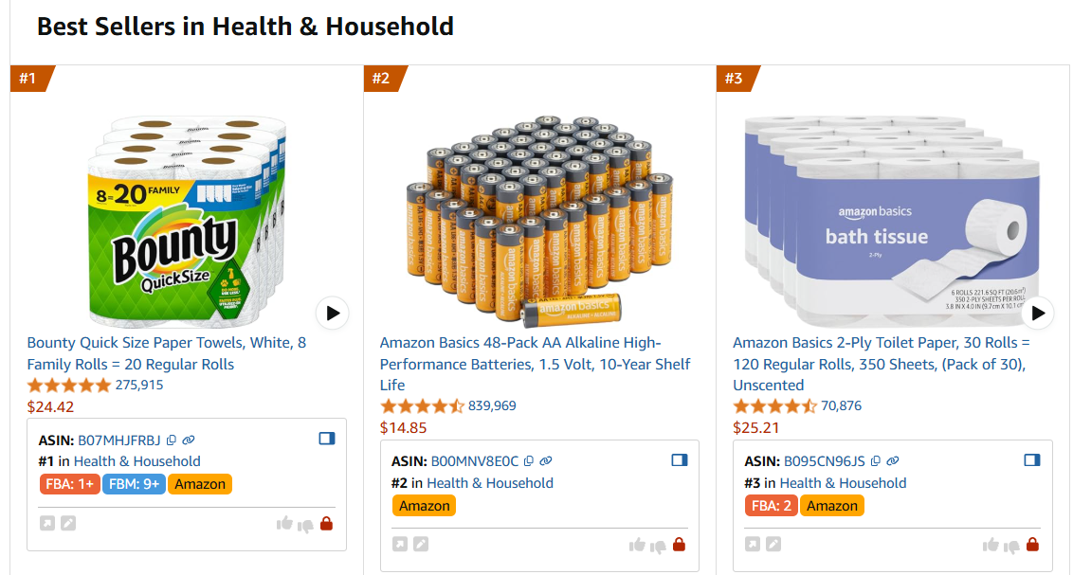The image size is (1073, 575).
Task: Give a thumbs up on the batteries card
Action: click(637, 545)
